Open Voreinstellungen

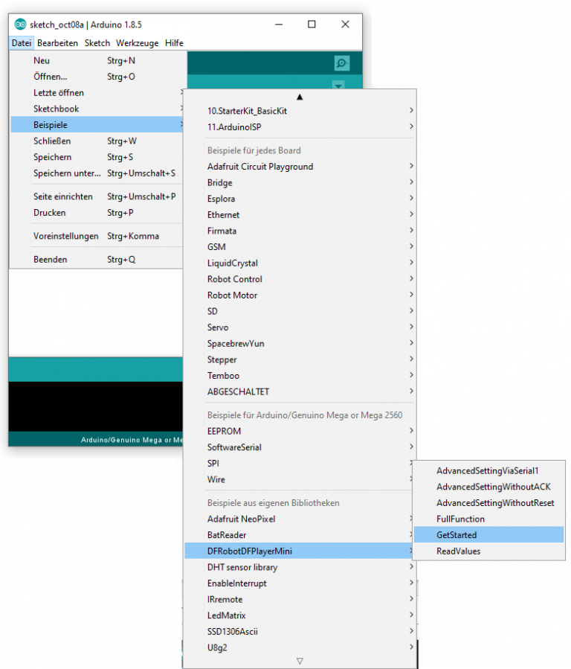click(98, 236)
